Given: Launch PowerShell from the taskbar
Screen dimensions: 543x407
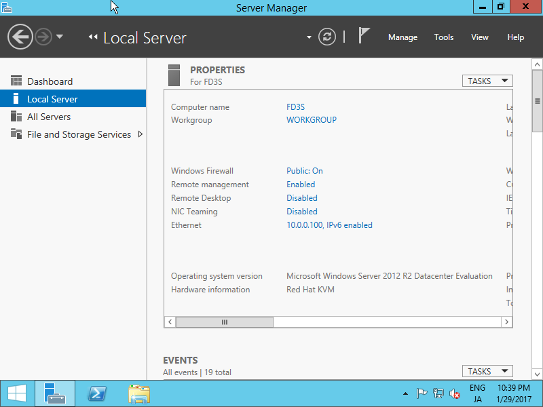Looking at the screenshot, I should [x=97, y=393].
